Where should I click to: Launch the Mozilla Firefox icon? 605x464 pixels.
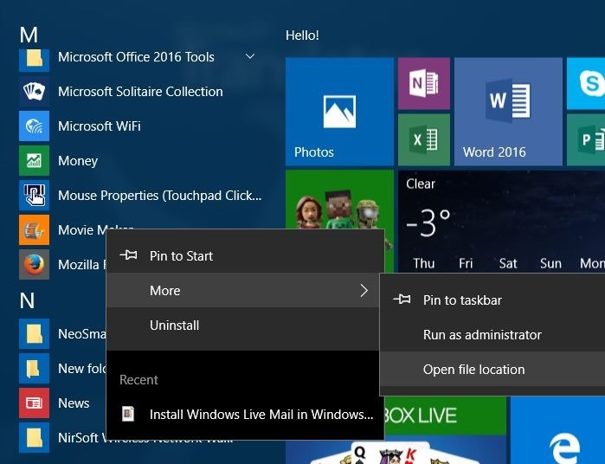[x=34, y=264]
